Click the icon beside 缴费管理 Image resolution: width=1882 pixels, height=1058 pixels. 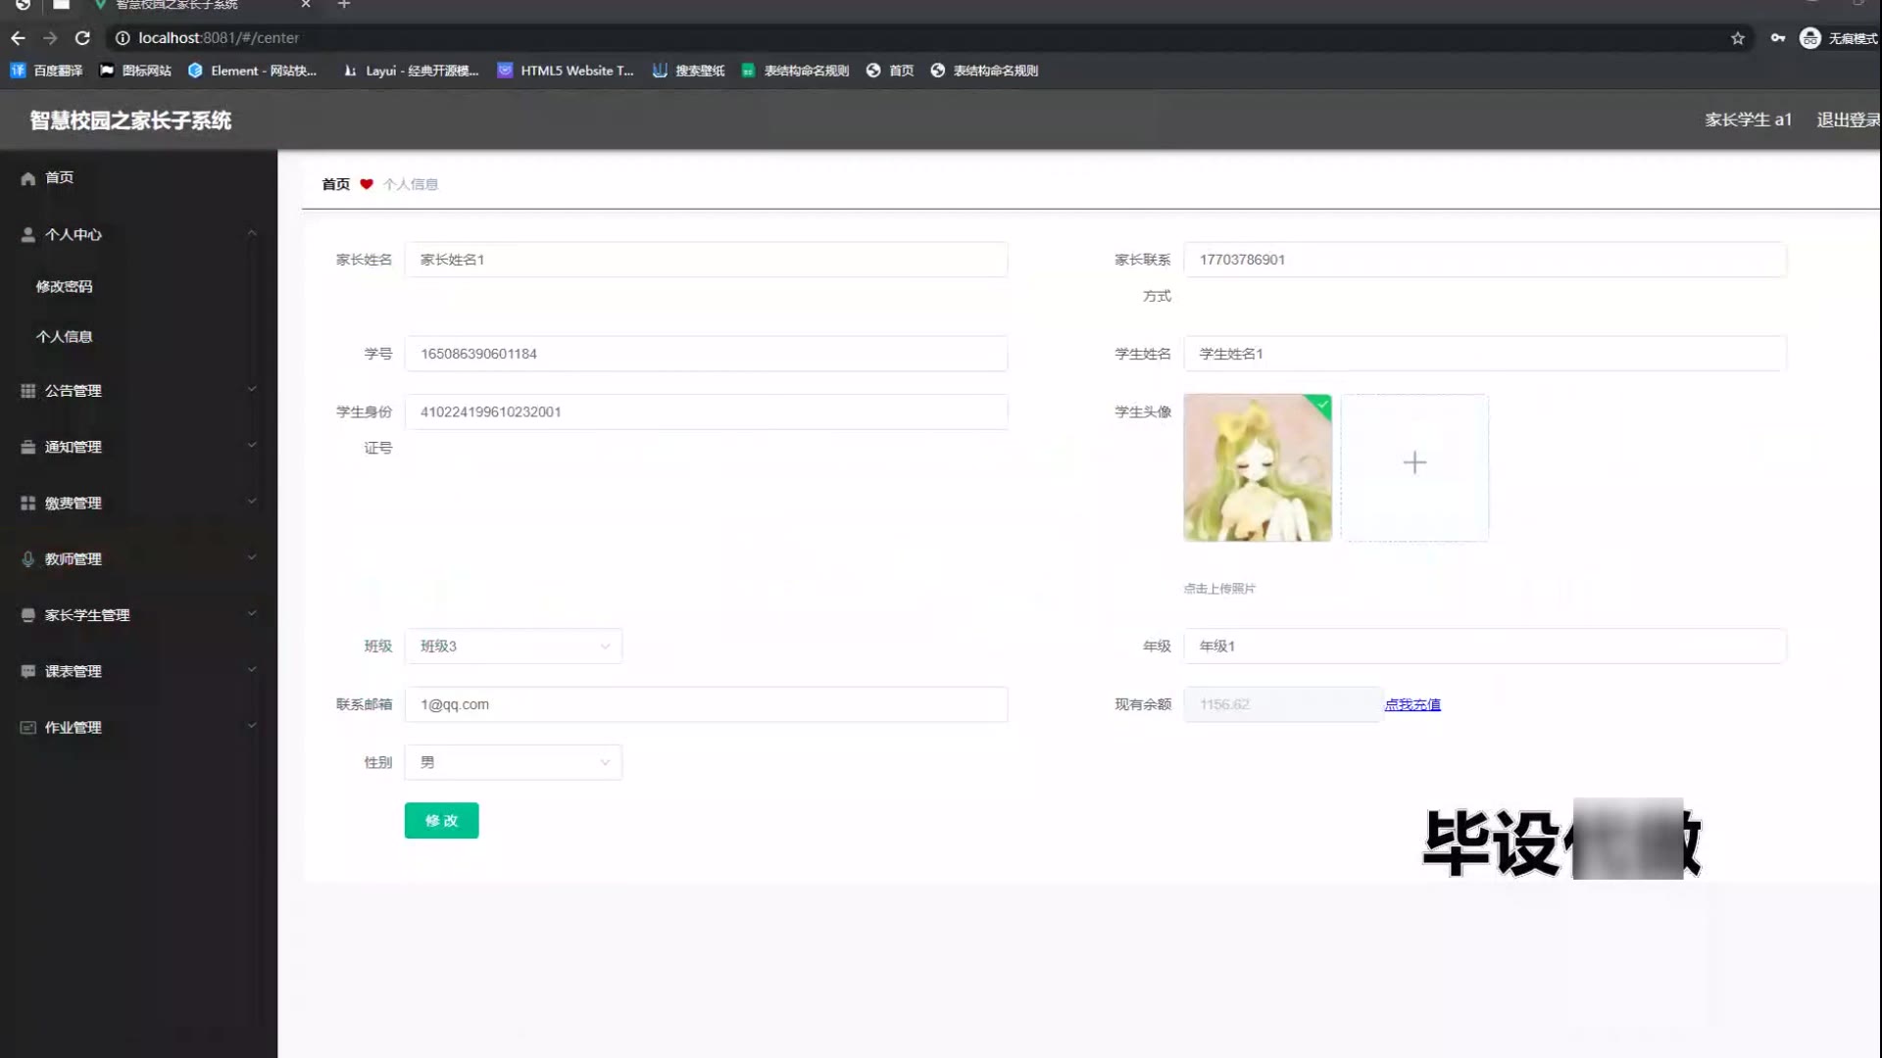point(27,504)
